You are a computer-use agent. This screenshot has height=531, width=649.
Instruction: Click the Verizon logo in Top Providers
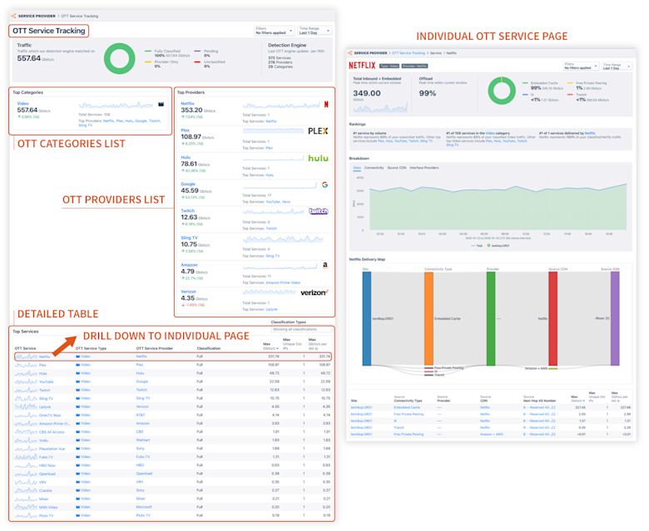click(315, 293)
